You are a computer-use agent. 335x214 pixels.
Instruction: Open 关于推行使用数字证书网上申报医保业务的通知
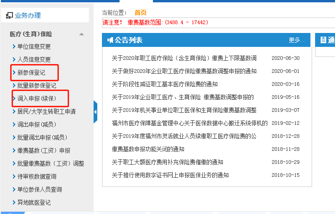click(170, 175)
